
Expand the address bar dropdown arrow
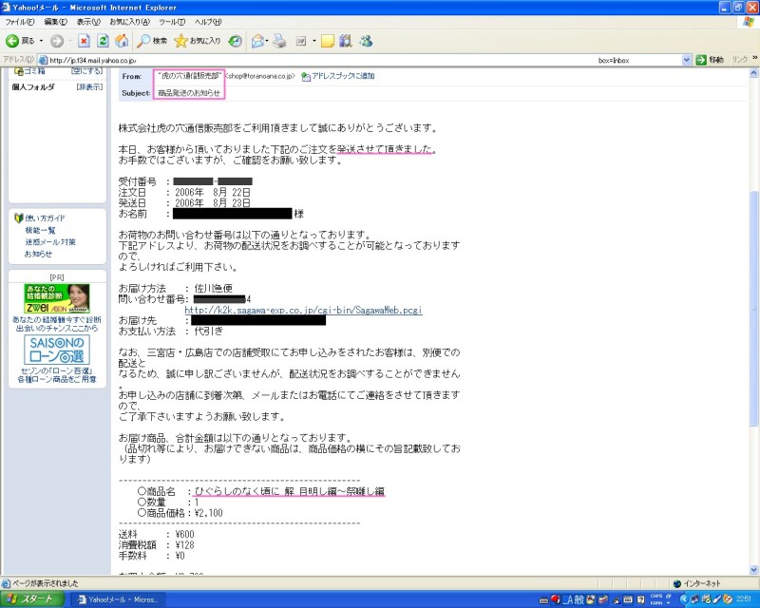point(686,60)
